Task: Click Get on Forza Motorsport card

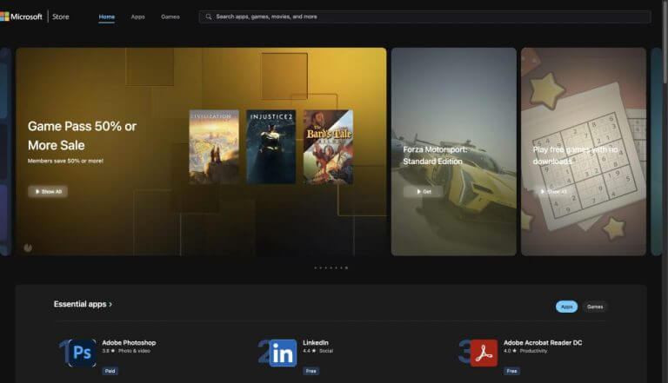Action: (x=424, y=191)
